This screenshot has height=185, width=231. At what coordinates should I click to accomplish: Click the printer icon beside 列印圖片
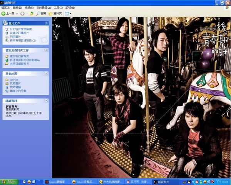pos(7,37)
